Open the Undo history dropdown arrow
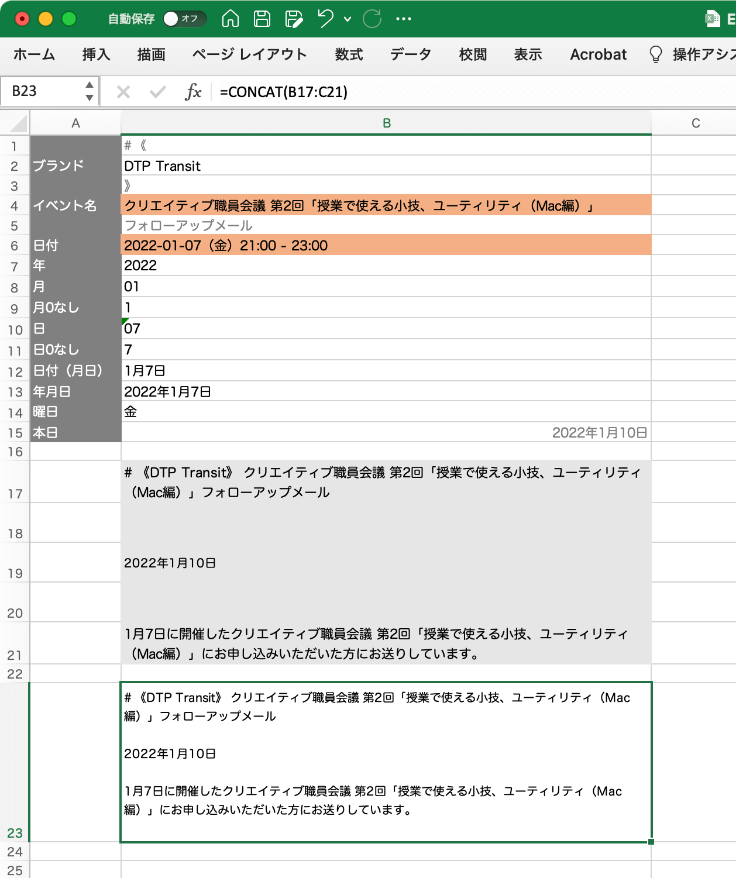736x878 pixels. tap(348, 19)
